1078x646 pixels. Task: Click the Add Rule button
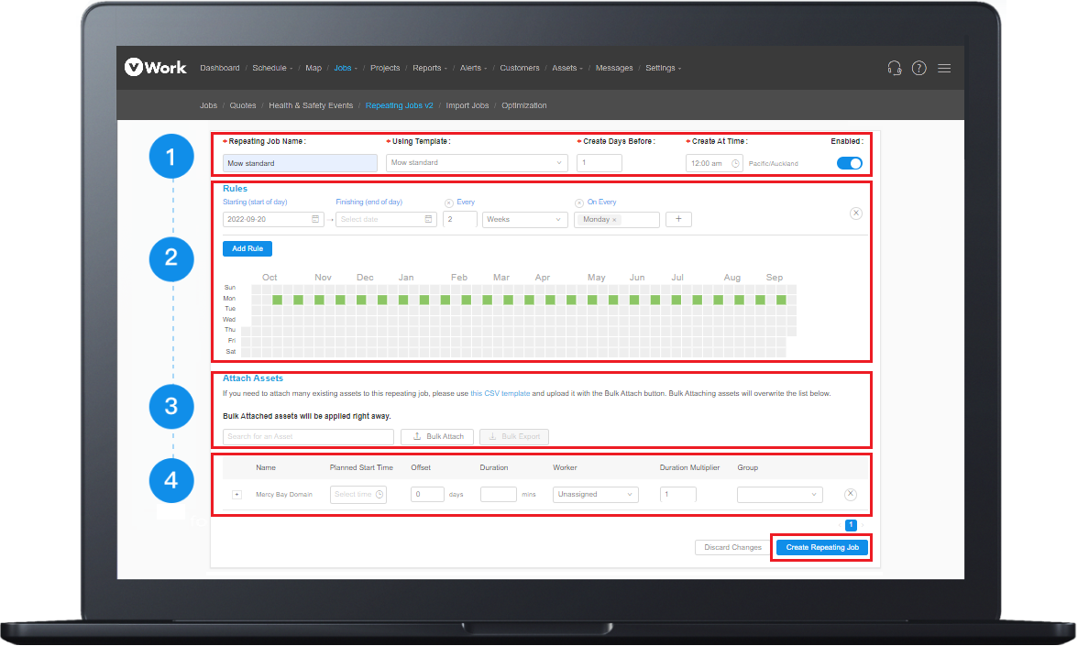pyautogui.click(x=247, y=249)
